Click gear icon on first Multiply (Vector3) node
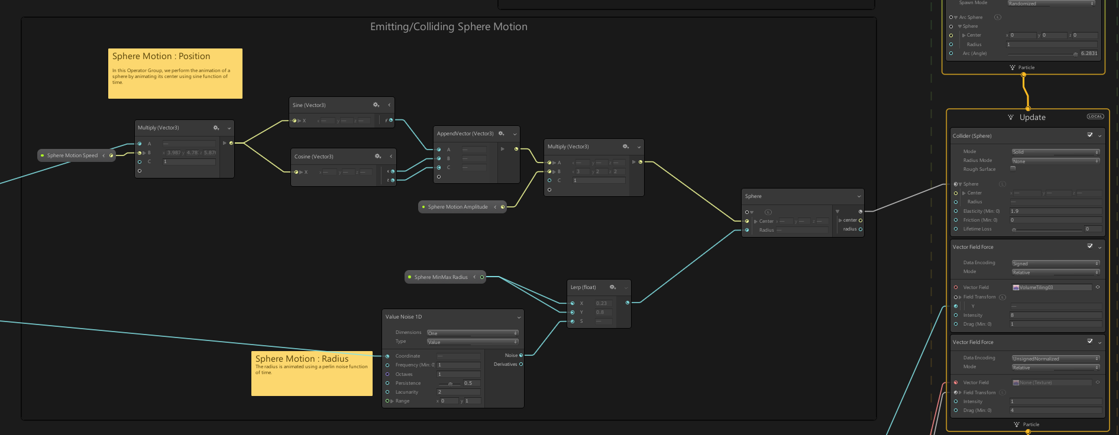Image resolution: width=1119 pixels, height=435 pixels. click(x=216, y=128)
